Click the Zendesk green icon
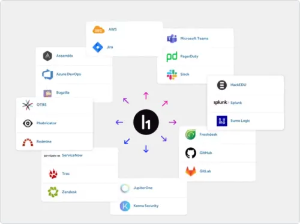Screen dimensions: 300x224 (x=53, y=192)
